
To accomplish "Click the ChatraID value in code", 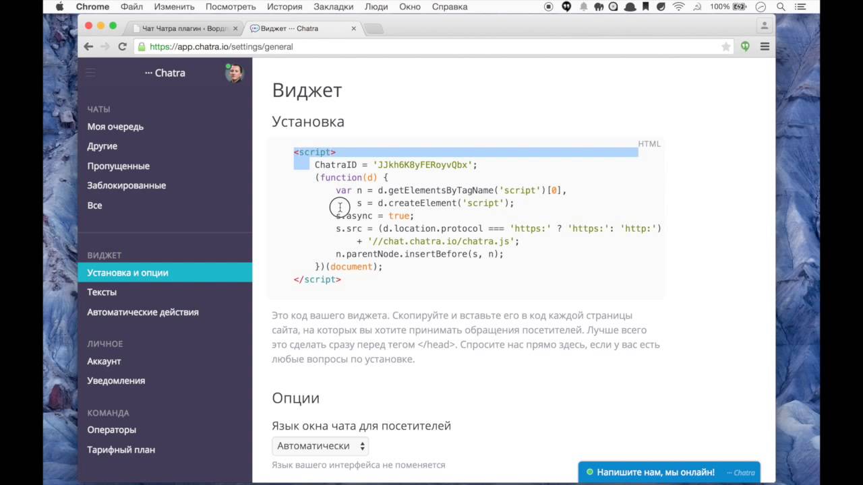I will (x=424, y=164).
